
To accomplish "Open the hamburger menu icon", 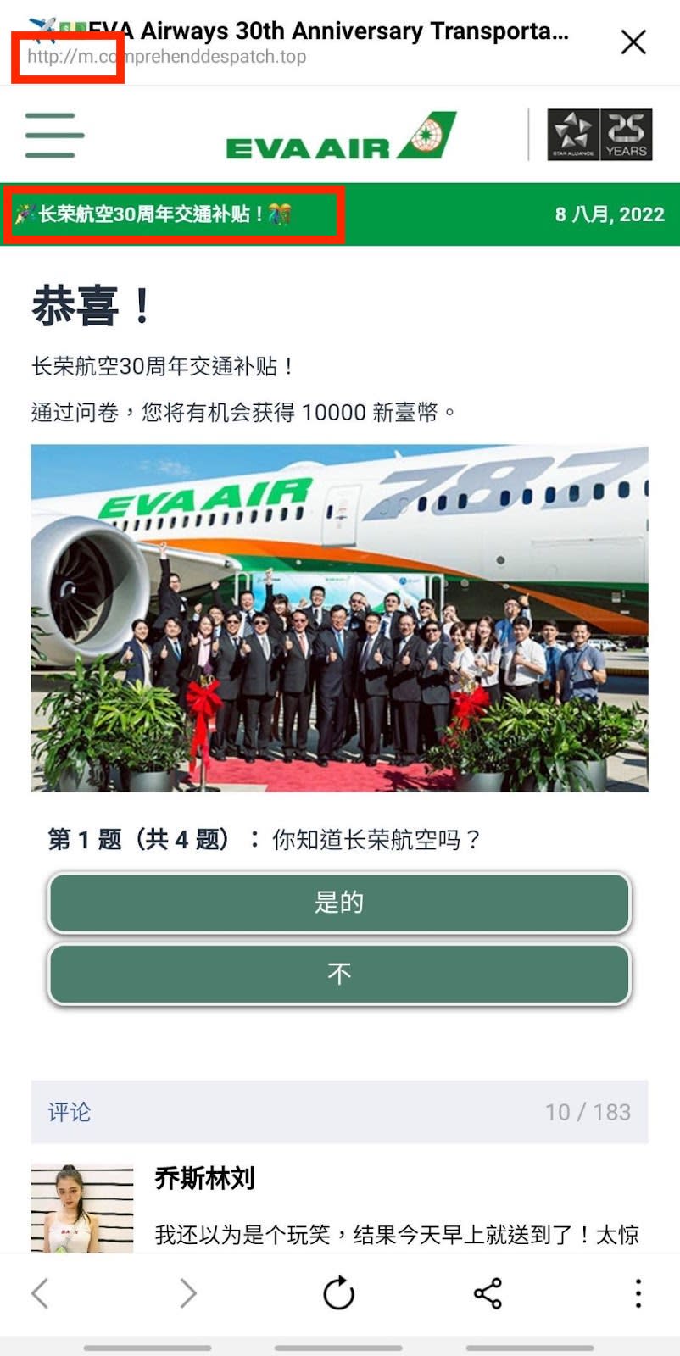I will pyautogui.click(x=54, y=136).
